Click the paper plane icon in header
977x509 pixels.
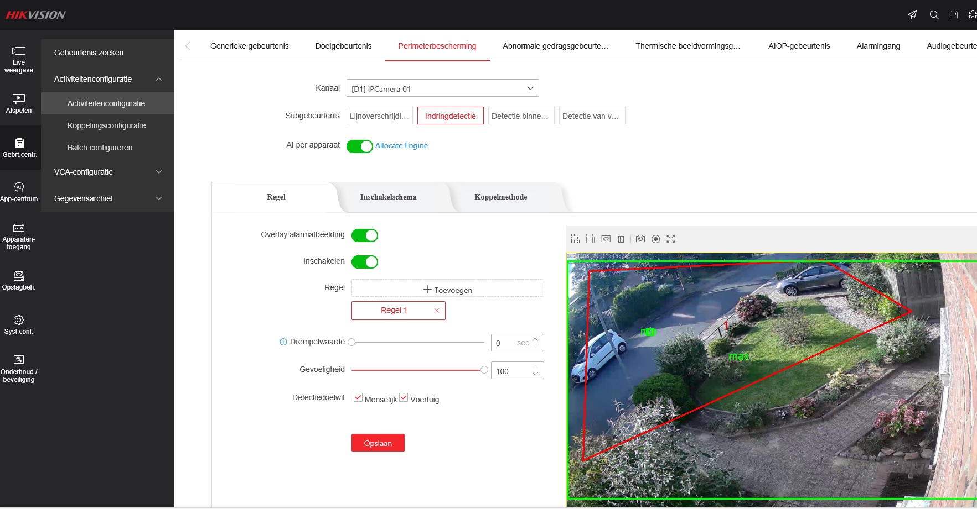pos(912,15)
